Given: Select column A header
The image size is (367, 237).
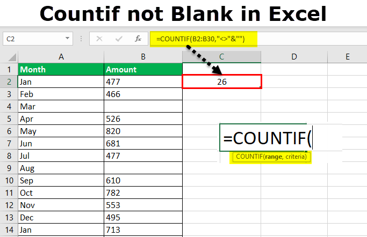Looking at the screenshot, I should (x=61, y=57).
